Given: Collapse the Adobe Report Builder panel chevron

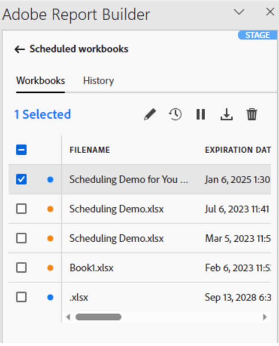Looking at the screenshot, I should pos(239,12).
